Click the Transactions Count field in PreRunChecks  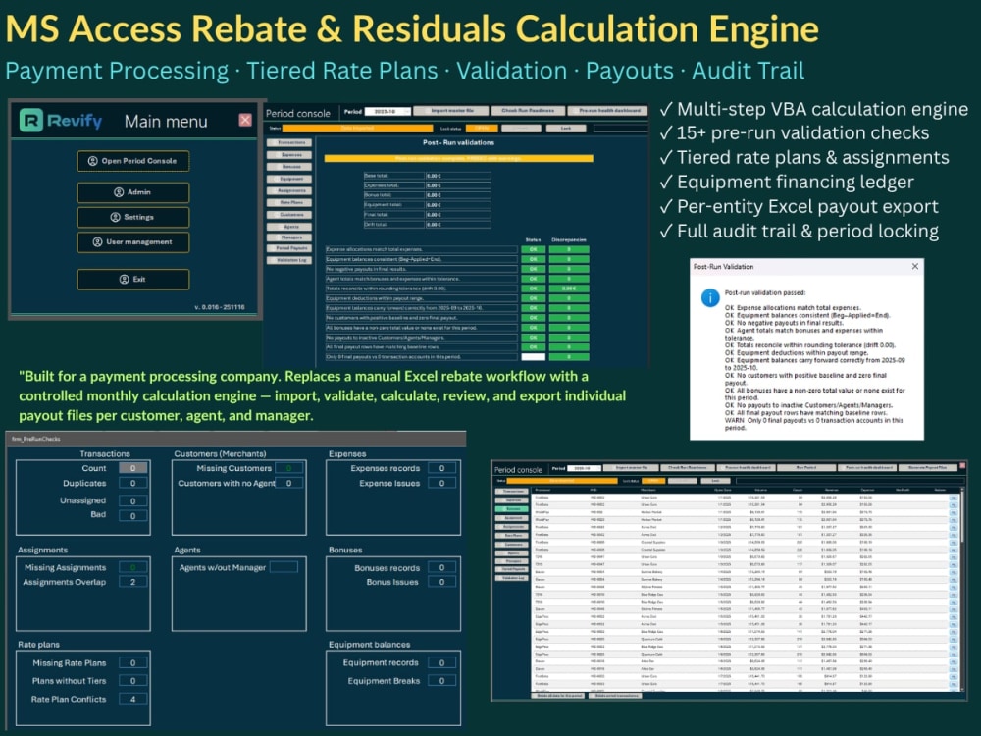point(132,468)
